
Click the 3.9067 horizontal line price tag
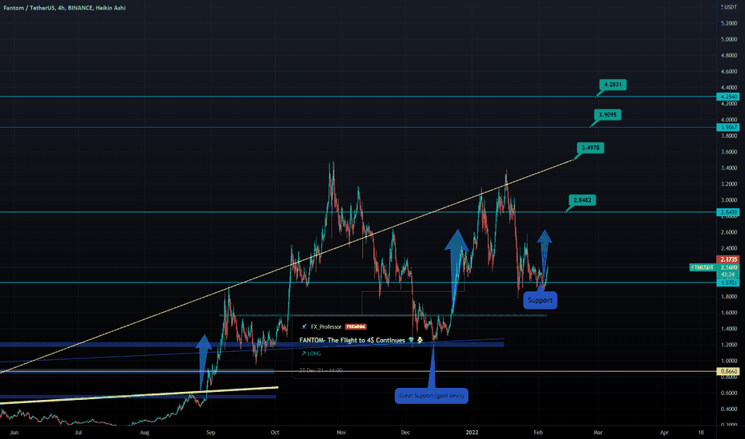pyautogui.click(x=728, y=127)
